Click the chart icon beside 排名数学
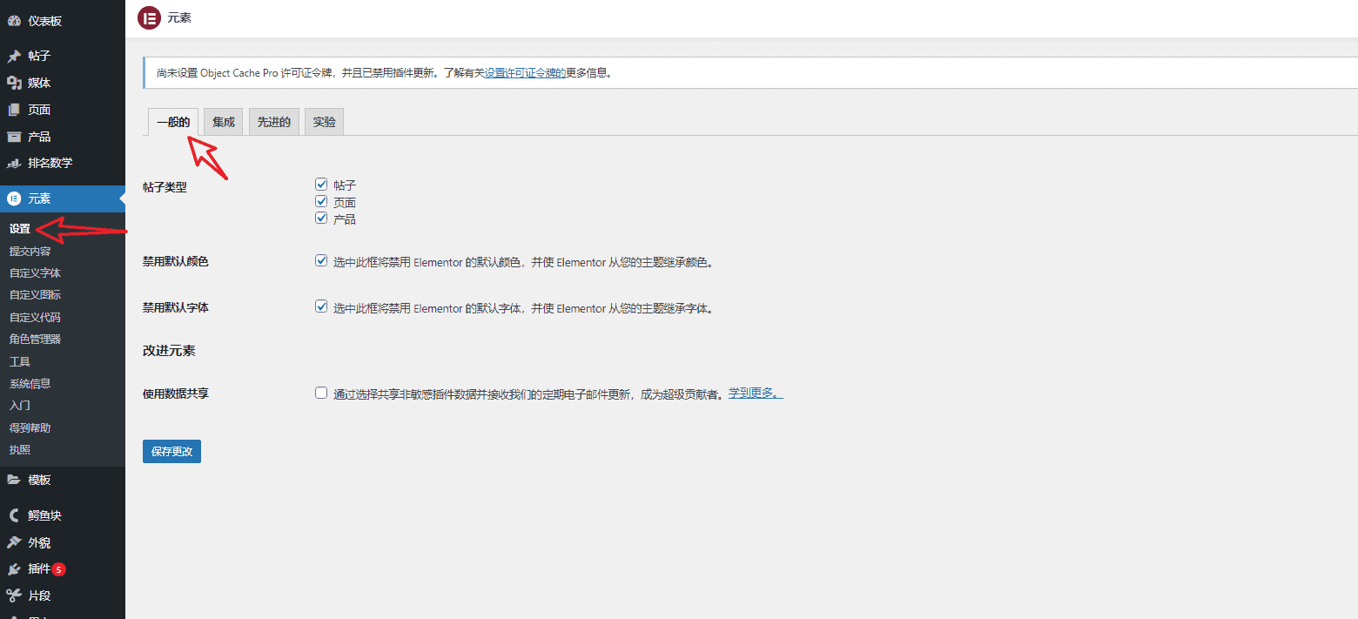The image size is (1358, 619). pyautogui.click(x=14, y=163)
